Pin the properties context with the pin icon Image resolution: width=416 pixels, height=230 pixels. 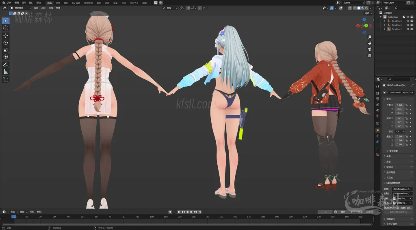[x=412, y=85]
